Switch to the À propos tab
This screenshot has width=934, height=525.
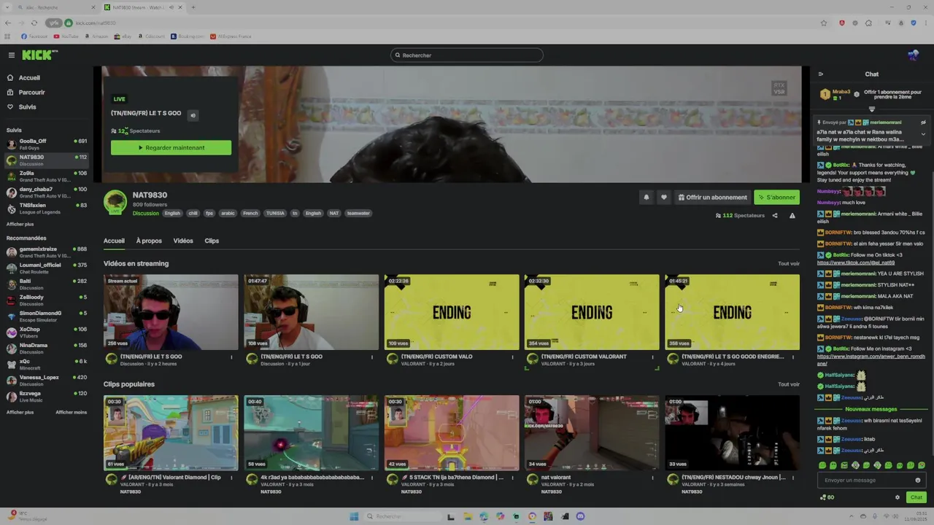pos(149,241)
